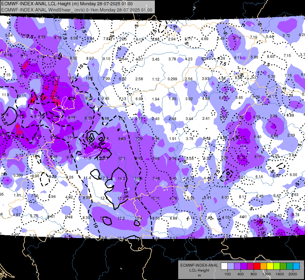Click the white swatch in the LCL-Height legend
This screenshot has width=305, height=280.
point(224,266)
